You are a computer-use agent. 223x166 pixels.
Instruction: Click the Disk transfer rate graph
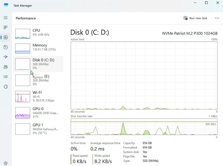click(144, 127)
